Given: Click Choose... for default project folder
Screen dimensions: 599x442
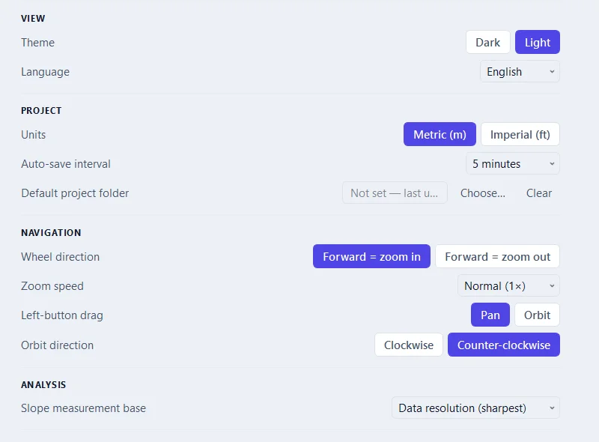Looking at the screenshot, I should pos(483,193).
